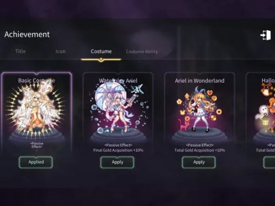Open the Costume Ability tab

coord(142,51)
